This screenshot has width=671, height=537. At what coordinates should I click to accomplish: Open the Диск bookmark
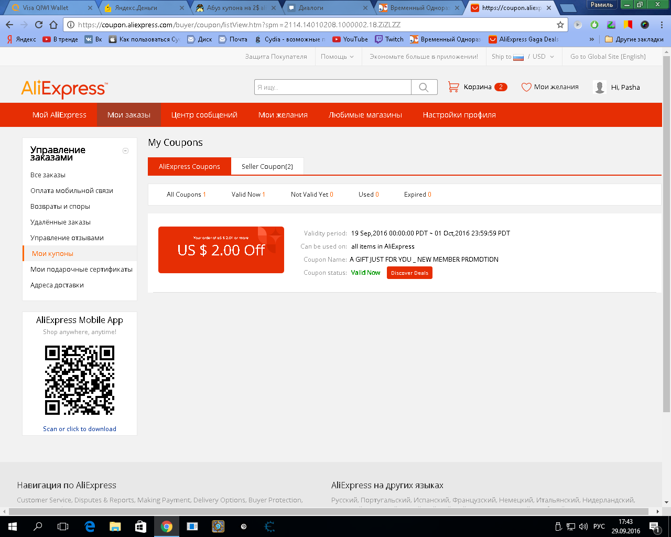coord(200,39)
